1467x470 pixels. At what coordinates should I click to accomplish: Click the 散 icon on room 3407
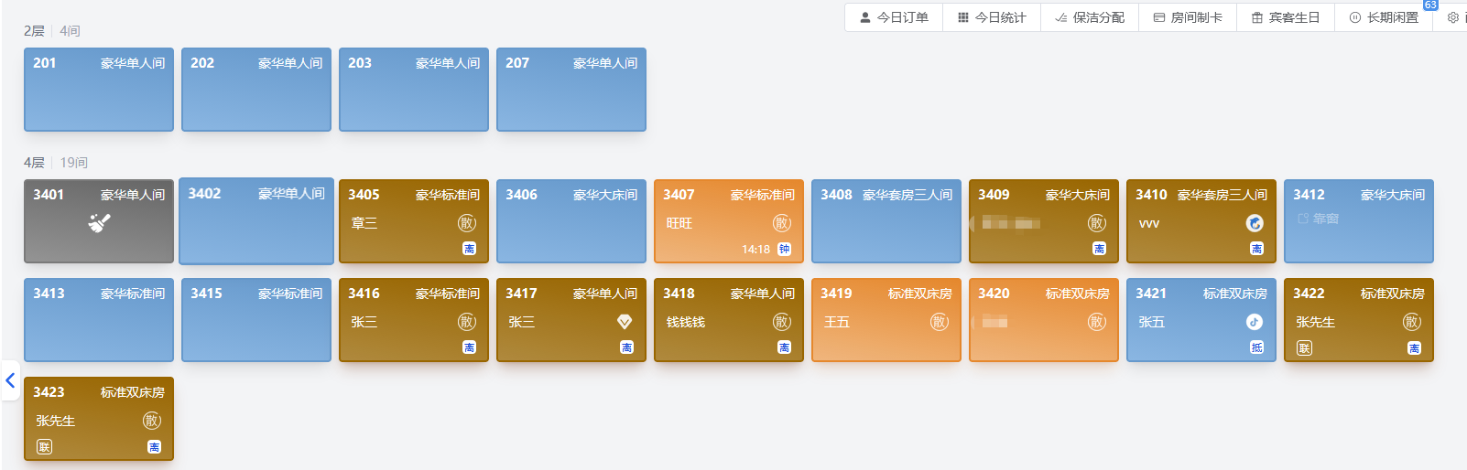click(x=782, y=223)
